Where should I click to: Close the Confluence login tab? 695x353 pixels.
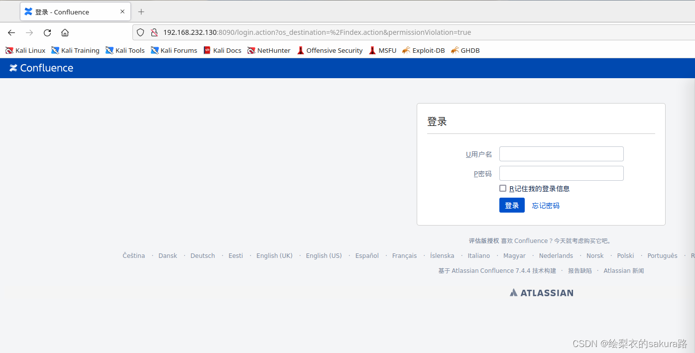122,11
